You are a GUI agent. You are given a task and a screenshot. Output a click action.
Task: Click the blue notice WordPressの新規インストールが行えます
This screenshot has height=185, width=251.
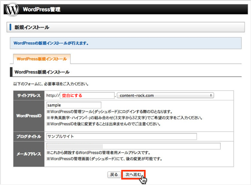(x=126, y=43)
